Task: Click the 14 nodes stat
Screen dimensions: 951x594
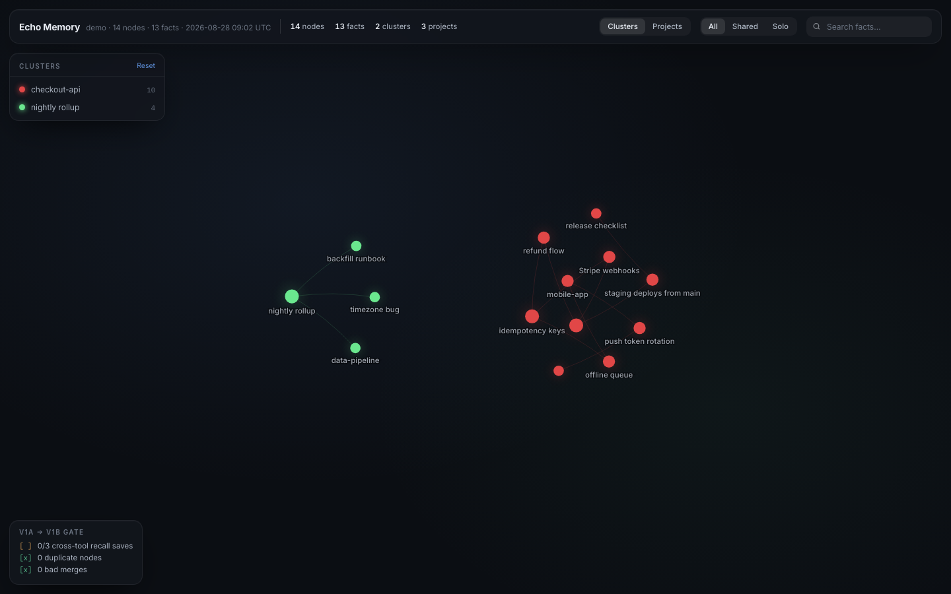Action: pyautogui.click(x=307, y=26)
